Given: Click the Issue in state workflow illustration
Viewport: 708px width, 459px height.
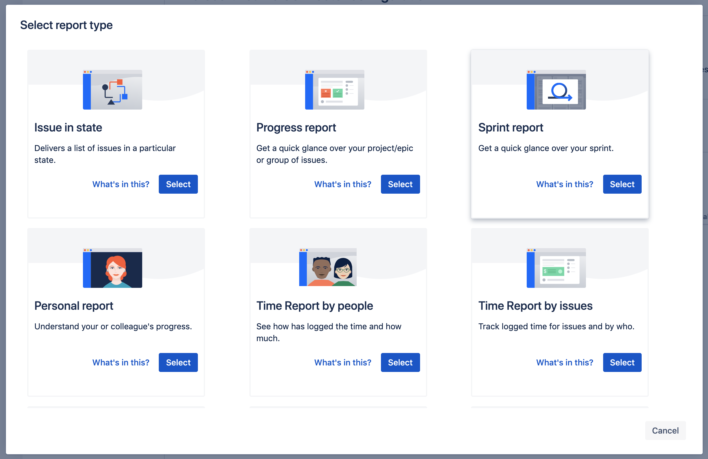Looking at the screenshot, I should point(113,90).
